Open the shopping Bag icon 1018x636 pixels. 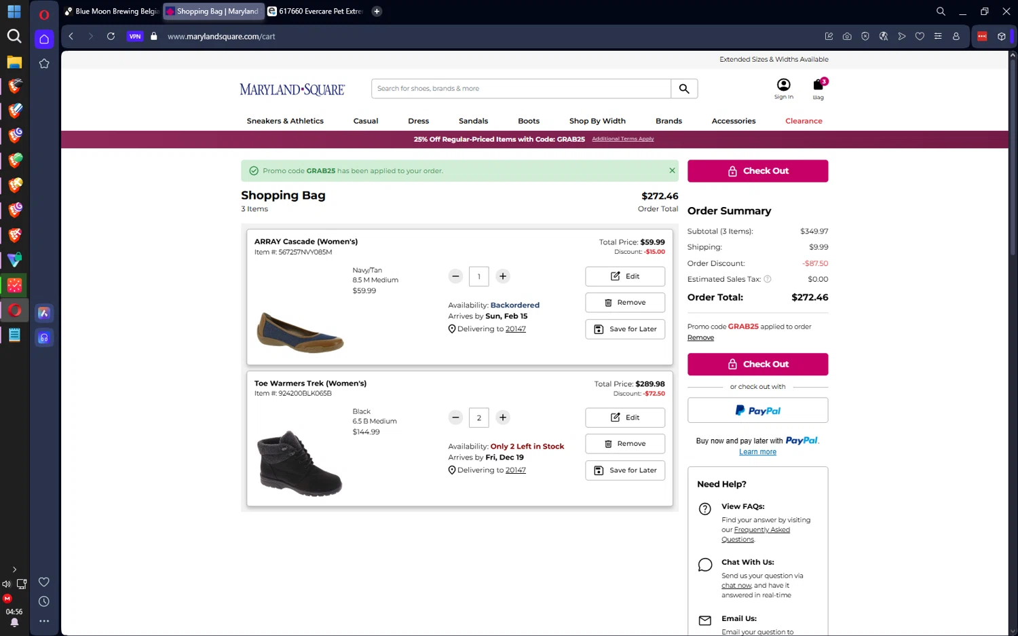[818, 89]
